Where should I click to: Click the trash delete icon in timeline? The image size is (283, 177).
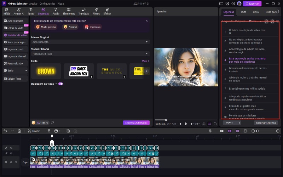click(x=19, y=131)
